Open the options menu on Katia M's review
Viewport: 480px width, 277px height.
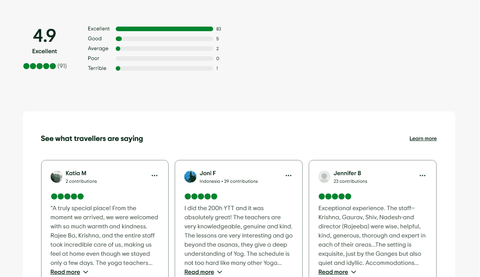point(155,176)
